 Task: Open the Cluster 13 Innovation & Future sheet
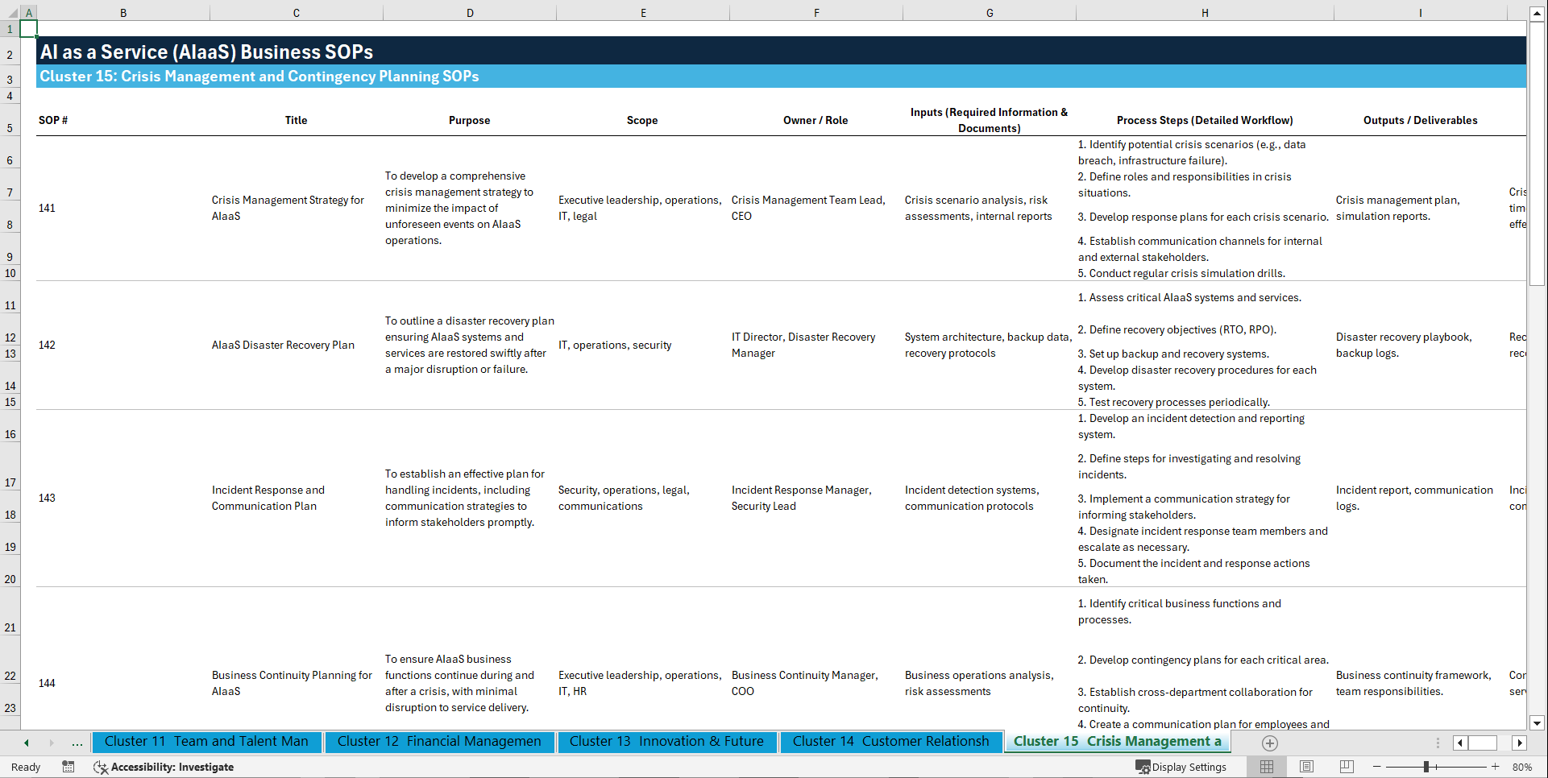(666, 742)
